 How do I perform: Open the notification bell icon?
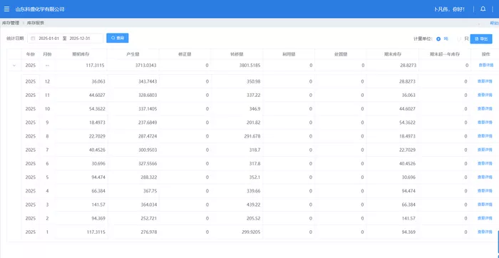coord(483,9)
